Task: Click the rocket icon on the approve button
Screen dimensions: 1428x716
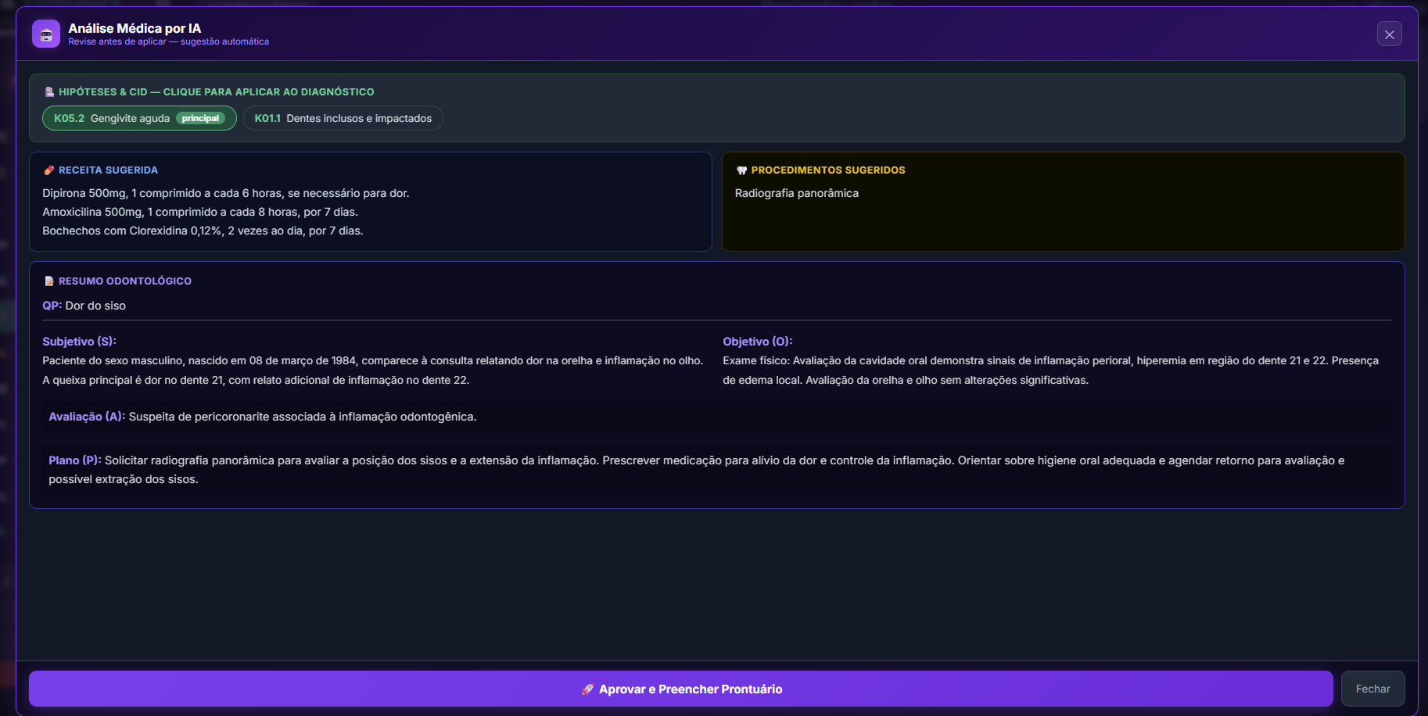Action: (587, 689)
